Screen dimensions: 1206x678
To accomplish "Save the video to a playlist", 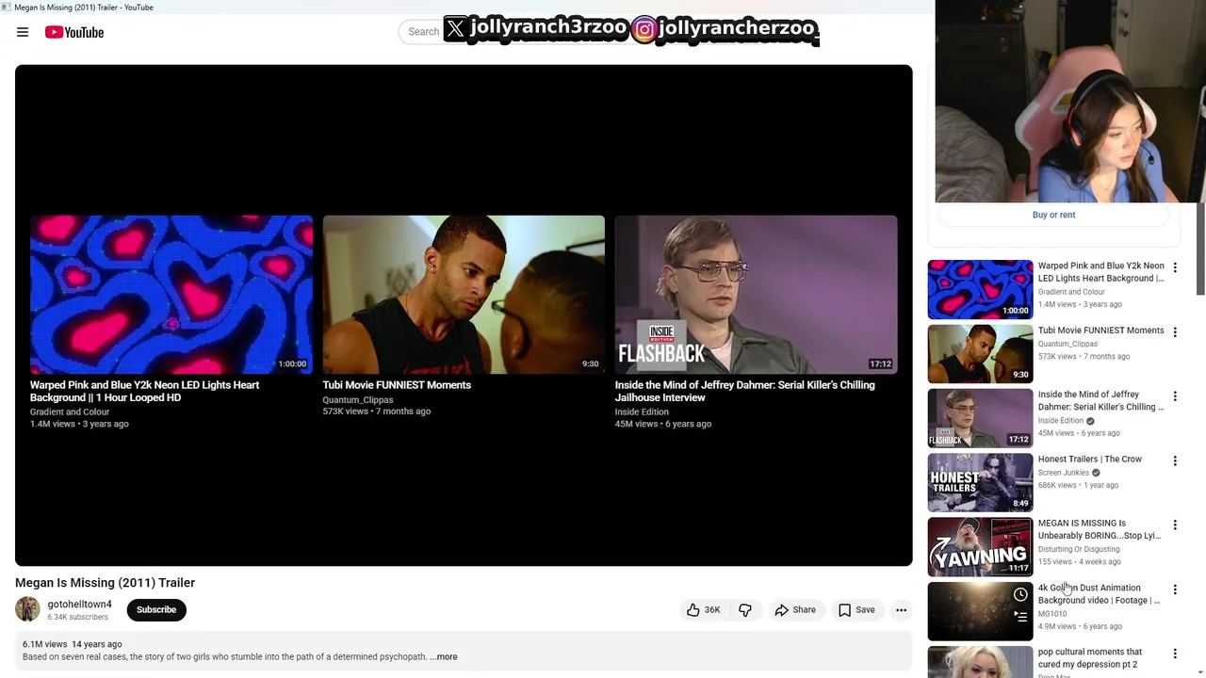I will [x=856, y=610].
